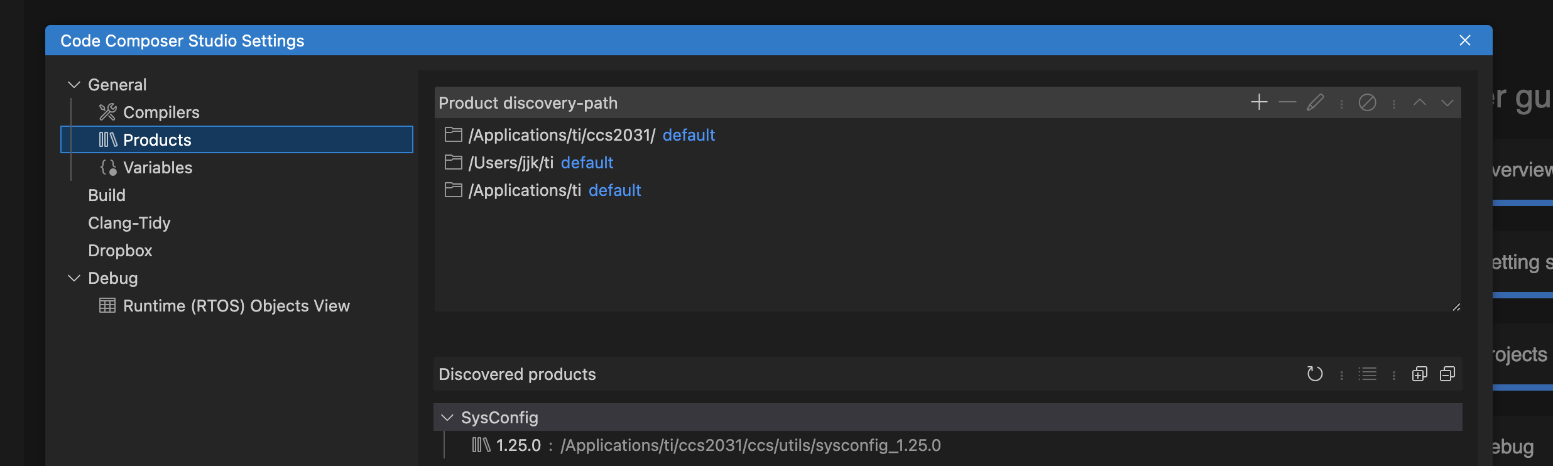This screenshot has height=466, width=1553.
Task: Collapse the General settings section
Action: pos(74,85)
